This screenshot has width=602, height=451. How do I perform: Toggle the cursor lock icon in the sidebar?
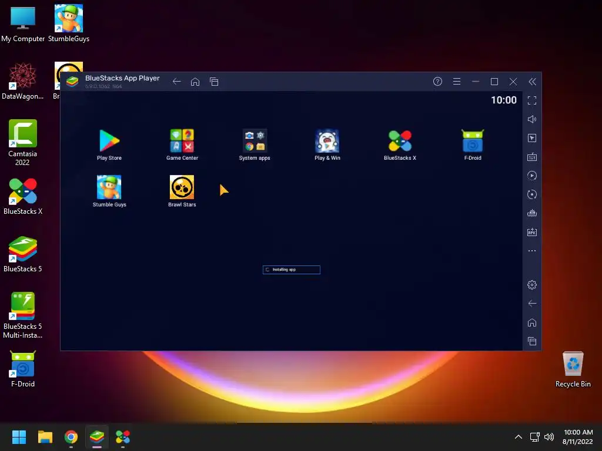pyautogui.click(x=531, y=138)
